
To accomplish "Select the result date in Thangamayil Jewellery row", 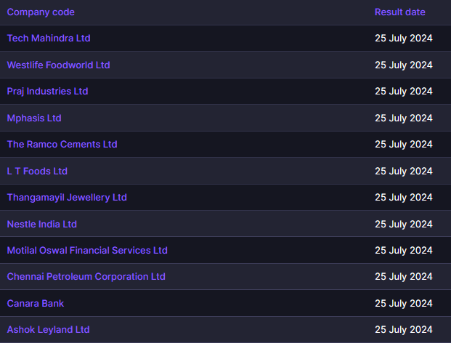I will point(404,198).
